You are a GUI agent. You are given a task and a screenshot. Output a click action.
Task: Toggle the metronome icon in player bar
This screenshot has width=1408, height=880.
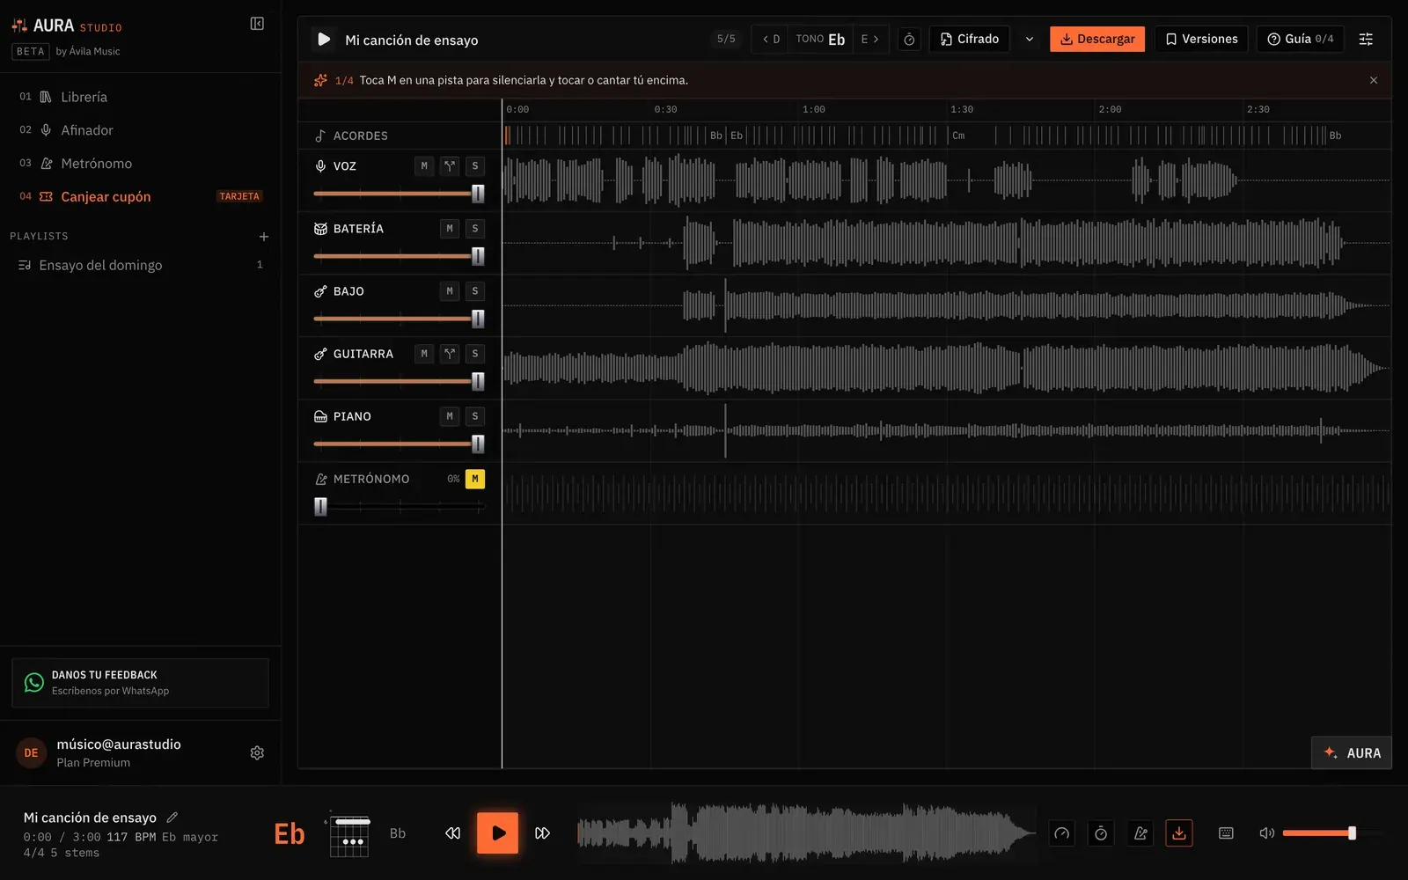(x=1140, y=833)
